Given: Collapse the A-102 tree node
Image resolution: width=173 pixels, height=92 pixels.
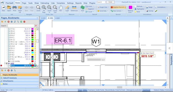Looking at the screenshot, I should click(x=5, y=63).
